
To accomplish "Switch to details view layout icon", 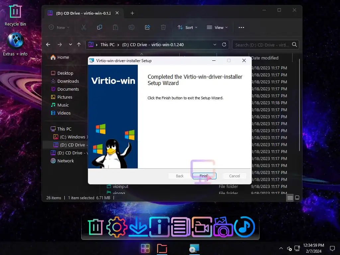I will 290,198.
